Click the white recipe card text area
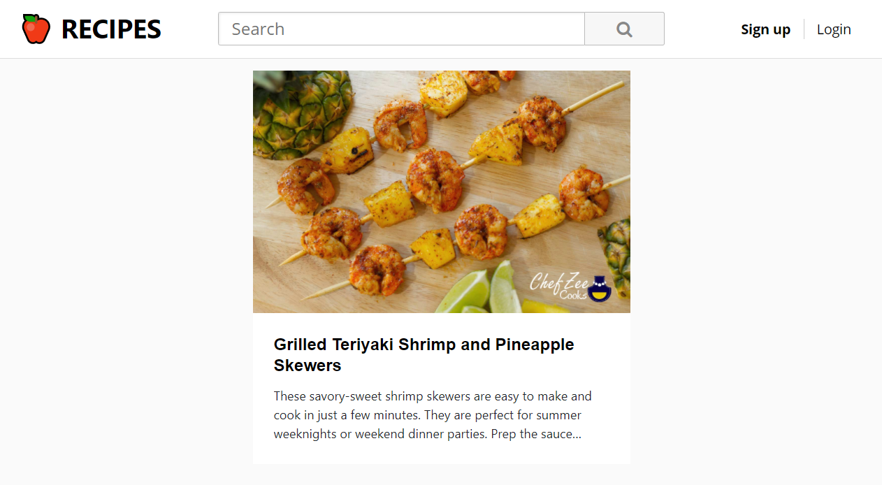The image size is (882, 485). [442, 389]
